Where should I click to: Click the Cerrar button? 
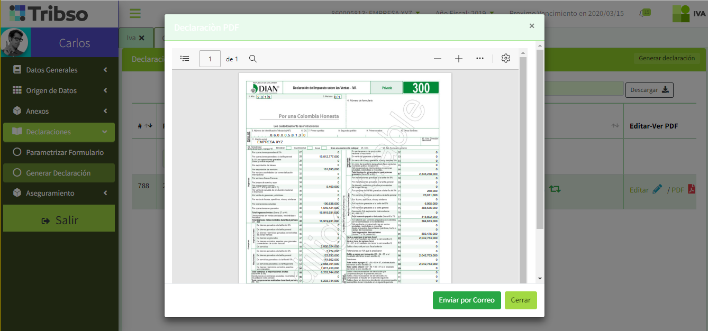point(521,300)
